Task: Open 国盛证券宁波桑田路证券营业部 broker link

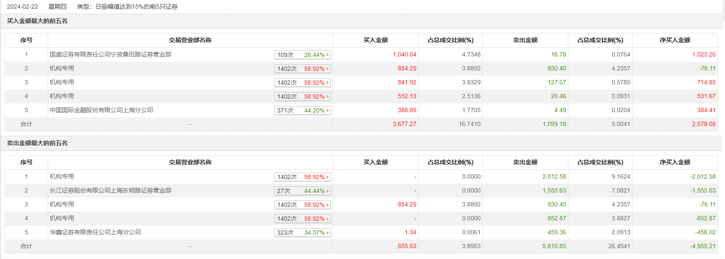Action: (110, 54)
